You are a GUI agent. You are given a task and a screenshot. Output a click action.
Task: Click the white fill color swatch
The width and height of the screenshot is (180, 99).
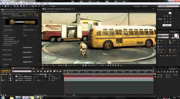176,35
